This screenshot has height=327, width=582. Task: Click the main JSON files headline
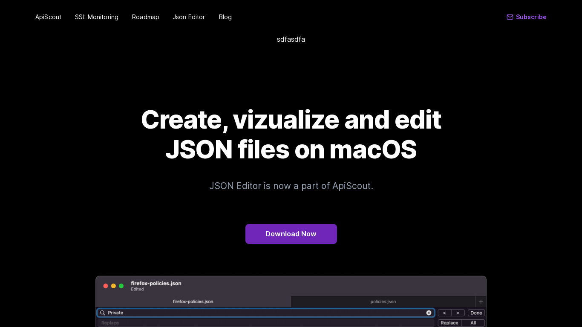pyautogui.click(x=291, y=135)
